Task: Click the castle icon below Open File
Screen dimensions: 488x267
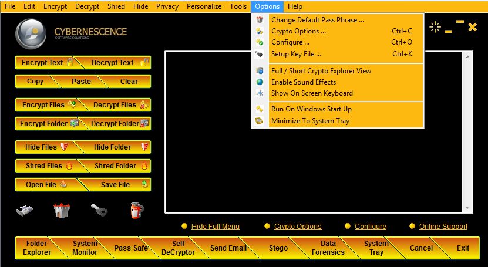Action: [62, 211]
